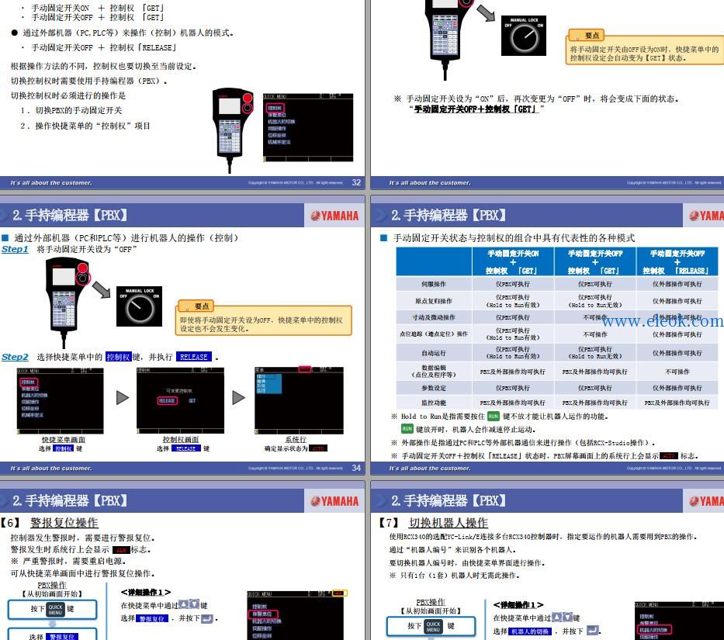This screenshot has height=640, width=724.
Task: Click the highlighted 控制权 in the 快捷菜单画面 caption
Action: tap(64, 448)
